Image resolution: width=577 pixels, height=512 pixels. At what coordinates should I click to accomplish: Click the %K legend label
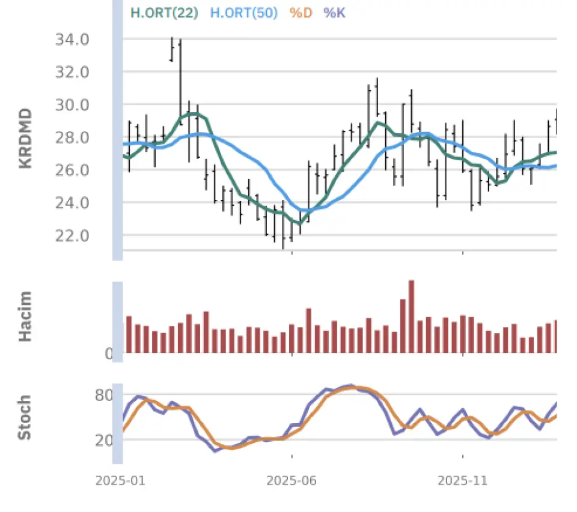[334, 13]
